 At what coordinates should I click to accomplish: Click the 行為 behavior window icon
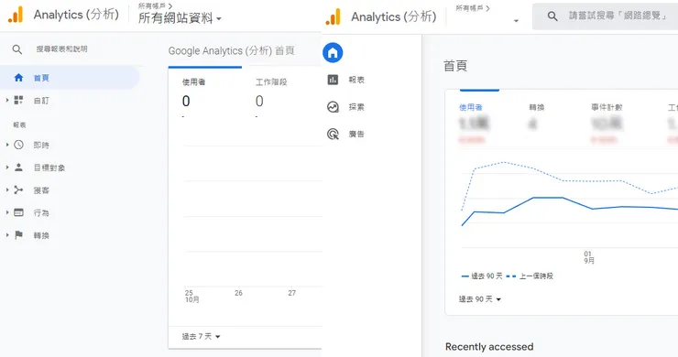pyautogui.click(x=18, y=212)
